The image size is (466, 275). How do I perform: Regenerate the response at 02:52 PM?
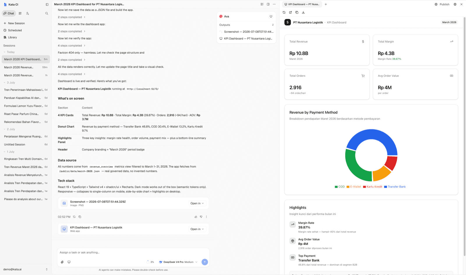coord(74,217)
